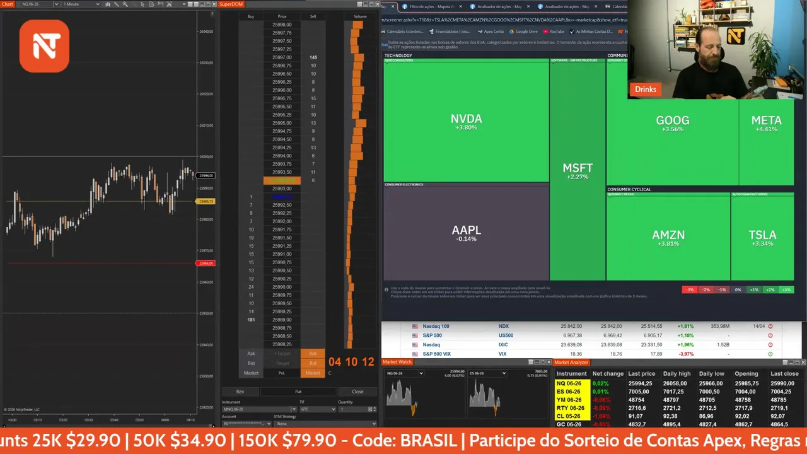
Task: Click the 0% gray legend swatch
Action: 738,289
